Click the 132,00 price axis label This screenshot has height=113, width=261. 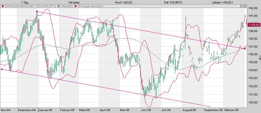[x=253, y=86]
